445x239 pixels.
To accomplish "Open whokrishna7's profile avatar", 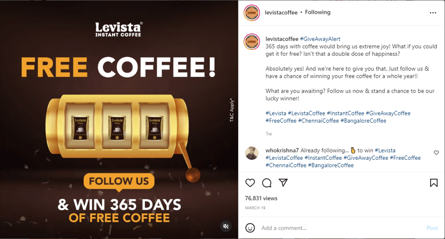I will 252,153.
